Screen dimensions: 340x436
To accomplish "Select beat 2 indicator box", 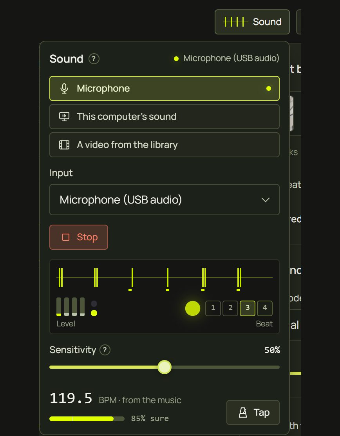I will [230, 308].
